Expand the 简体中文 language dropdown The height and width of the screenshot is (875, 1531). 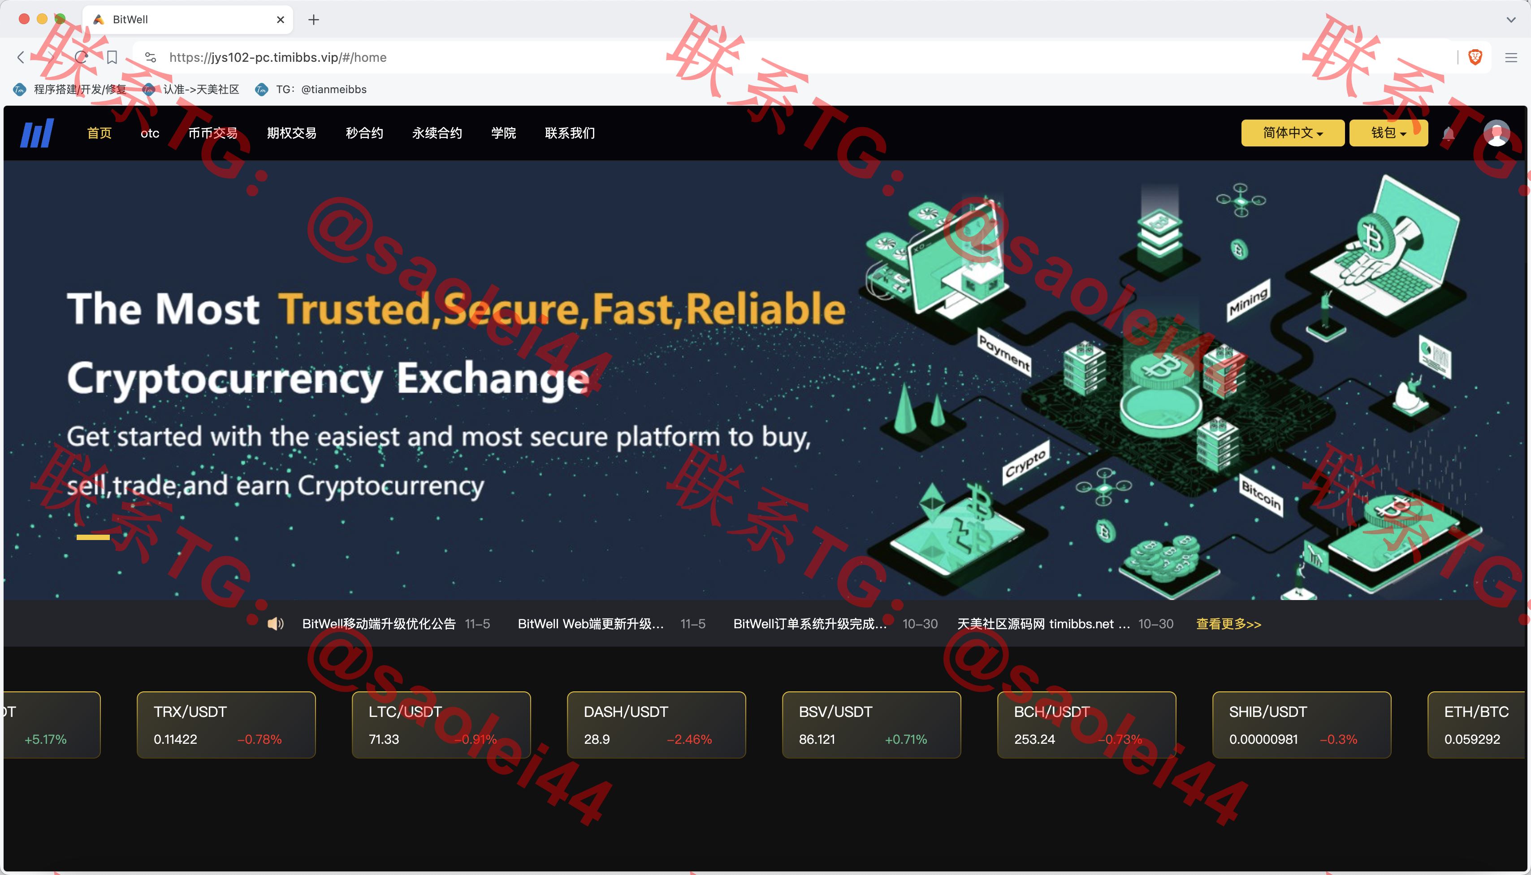(1292, 133)
